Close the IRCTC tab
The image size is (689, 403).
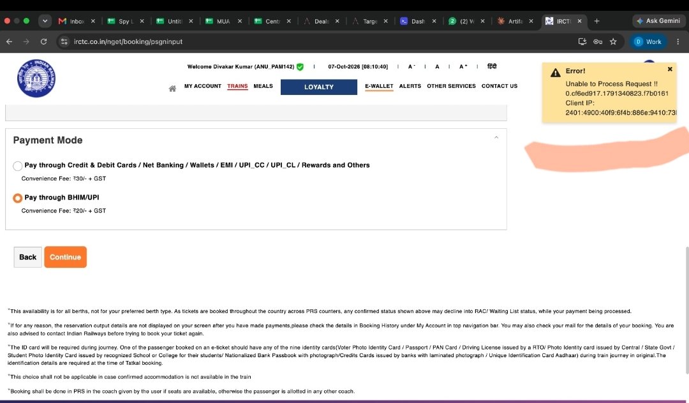tap(579, 21)
